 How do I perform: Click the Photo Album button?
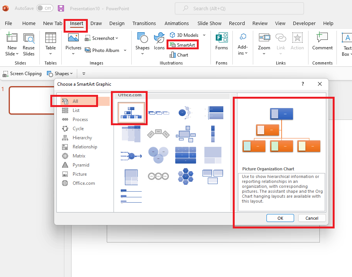tap(102, 50)
